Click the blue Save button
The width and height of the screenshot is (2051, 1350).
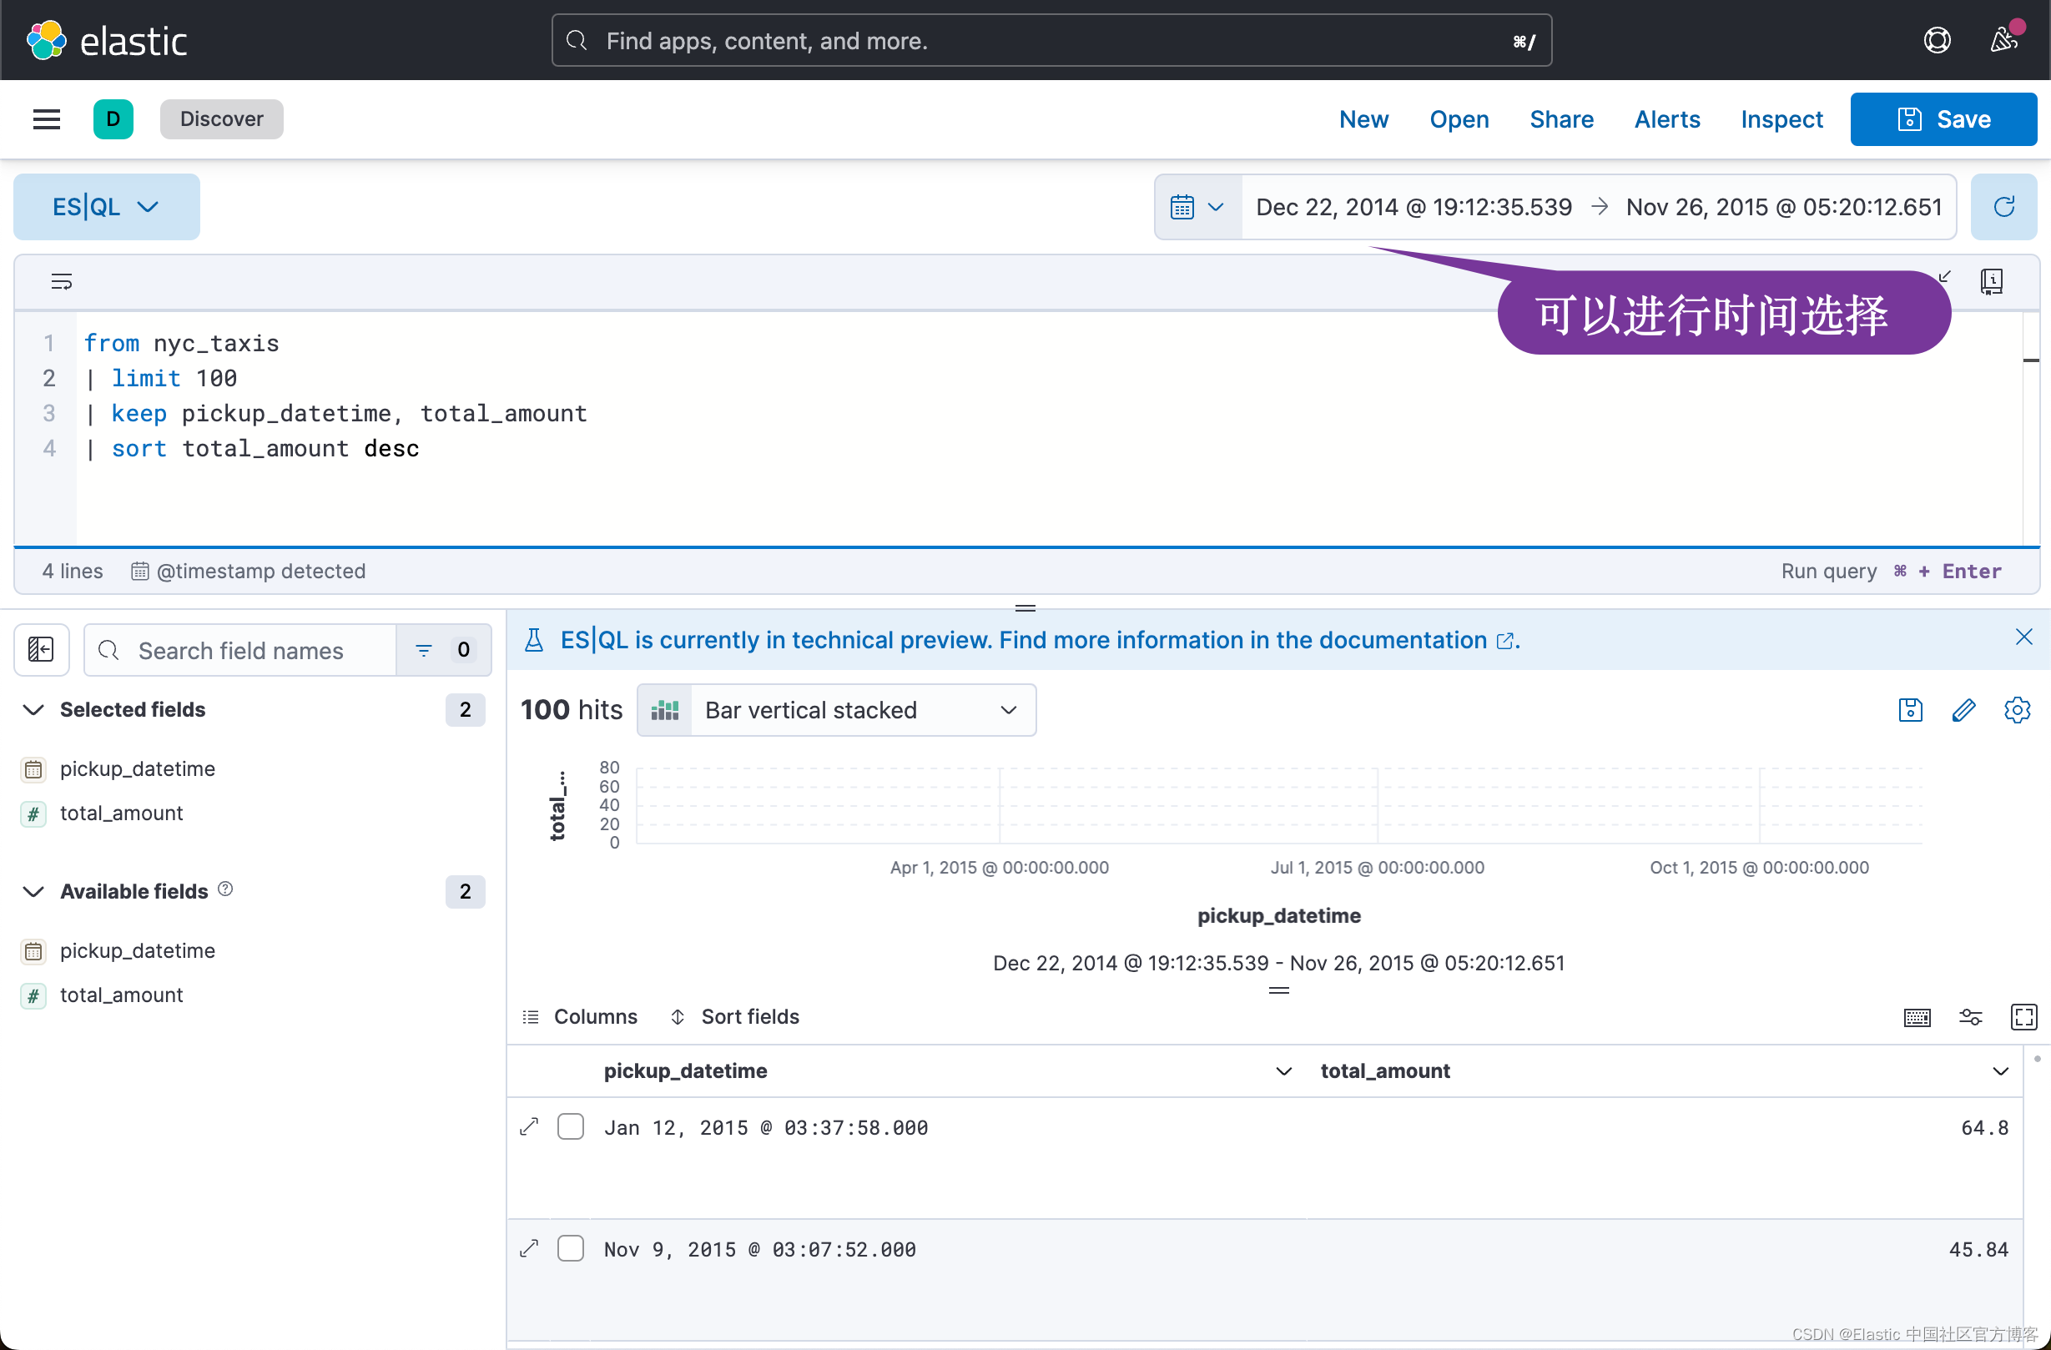(x=1943, y=118)
